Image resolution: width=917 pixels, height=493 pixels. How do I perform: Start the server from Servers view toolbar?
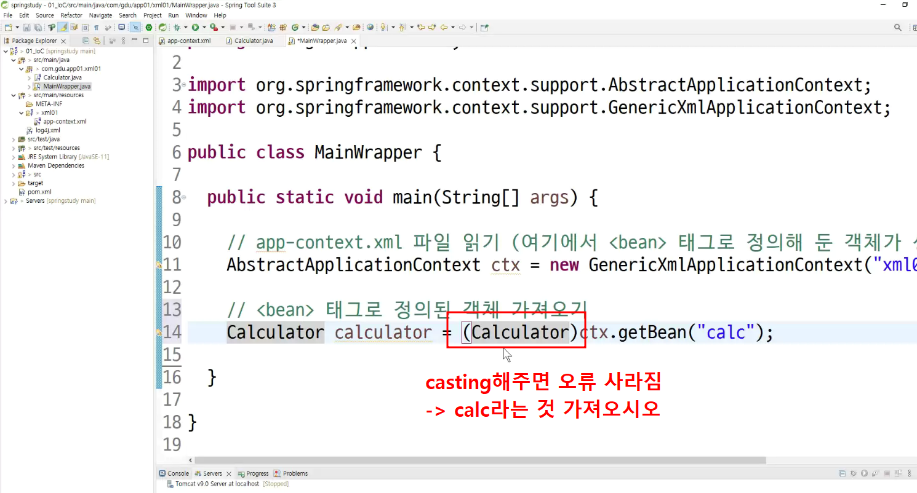[864, 473]
